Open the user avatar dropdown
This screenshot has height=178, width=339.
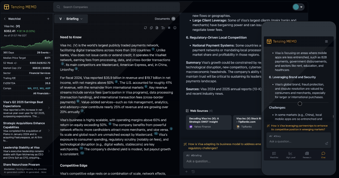click(298, 7)
